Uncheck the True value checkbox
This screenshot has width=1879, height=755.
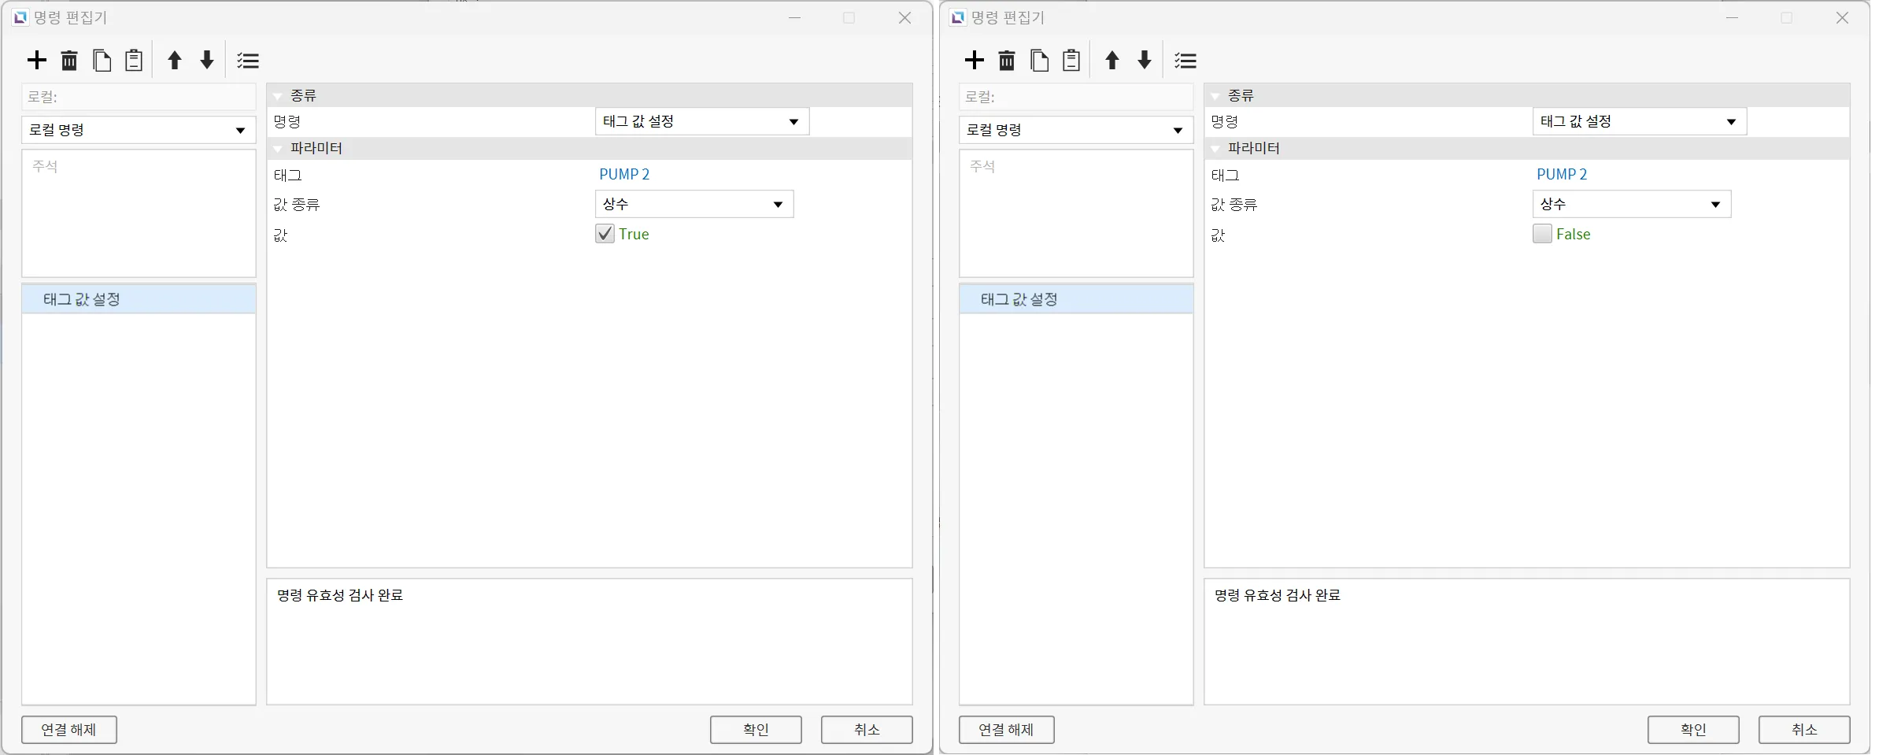point(605,234)
